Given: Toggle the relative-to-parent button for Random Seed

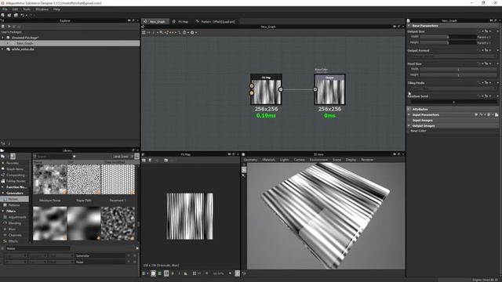Looking at the screenshot, I should 486,96.
